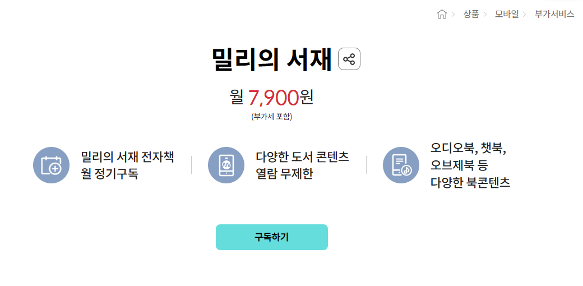Screen dimensions: 583x286
Task: Click the 밀리의 서재 page title
Action: click(272, 59)
